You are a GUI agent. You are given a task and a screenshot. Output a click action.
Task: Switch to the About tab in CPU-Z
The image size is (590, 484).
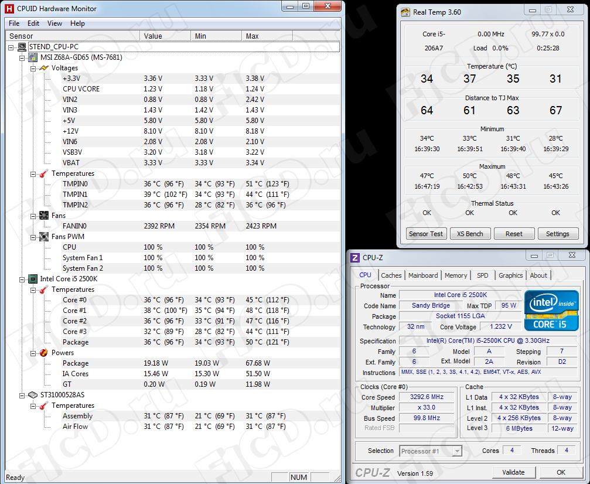(x=538, y=275)
